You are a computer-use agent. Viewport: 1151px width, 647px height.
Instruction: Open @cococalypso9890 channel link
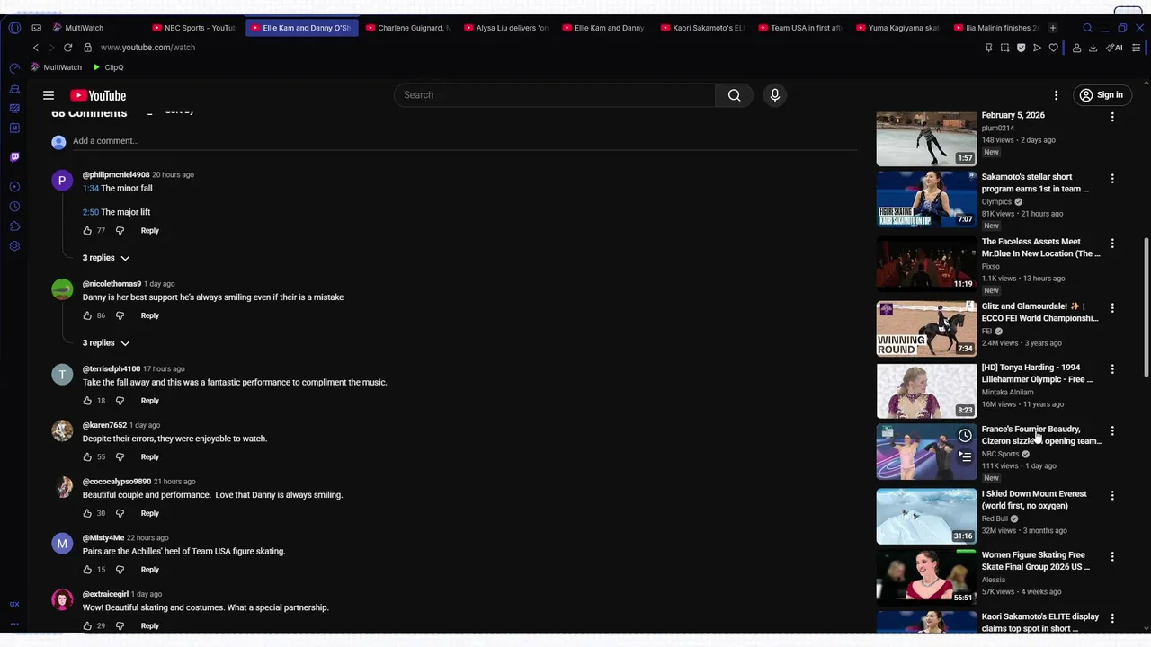coord(117,482)
